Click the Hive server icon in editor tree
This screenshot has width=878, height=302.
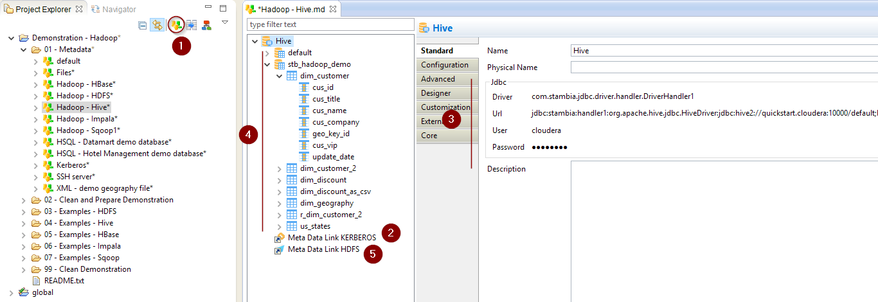[x=267, y=41]
